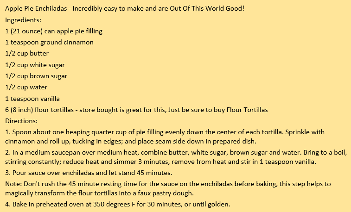The image size is (351, 212).
Task: Click the "Ingredients:" heading
Action: [x=23, y=20]
